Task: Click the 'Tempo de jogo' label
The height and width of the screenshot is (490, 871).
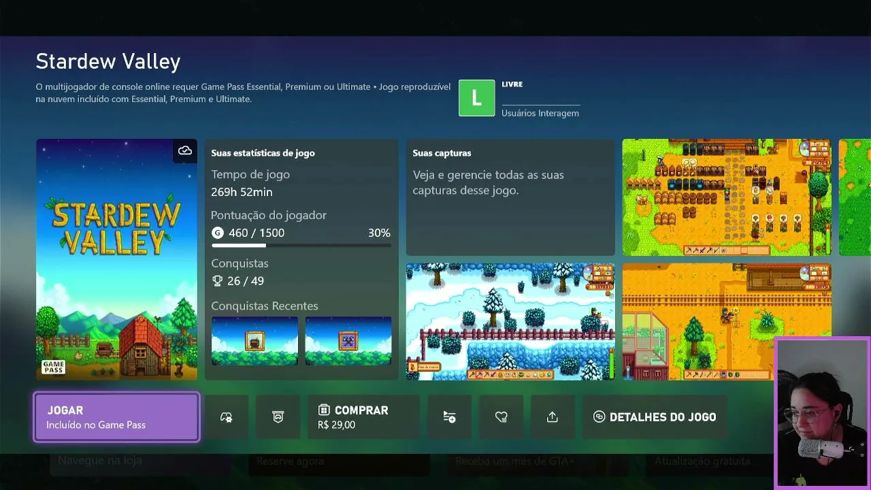Action: (250, 174)
